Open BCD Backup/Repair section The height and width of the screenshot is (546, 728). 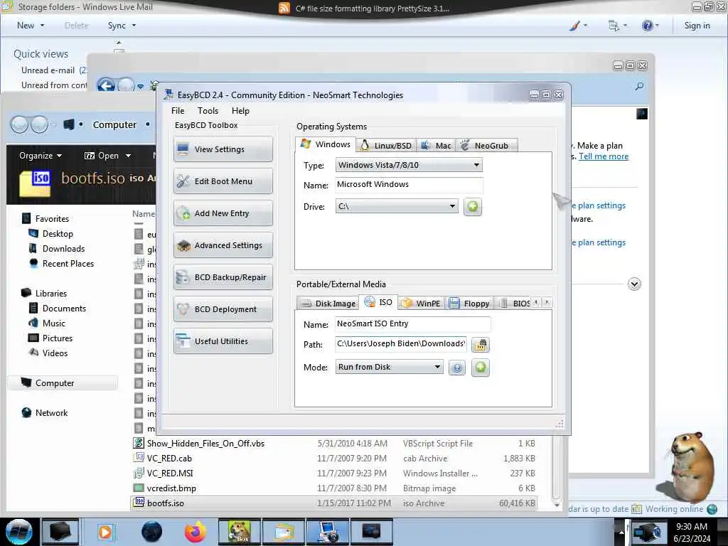pyautogui.click(x=223, y=277)
